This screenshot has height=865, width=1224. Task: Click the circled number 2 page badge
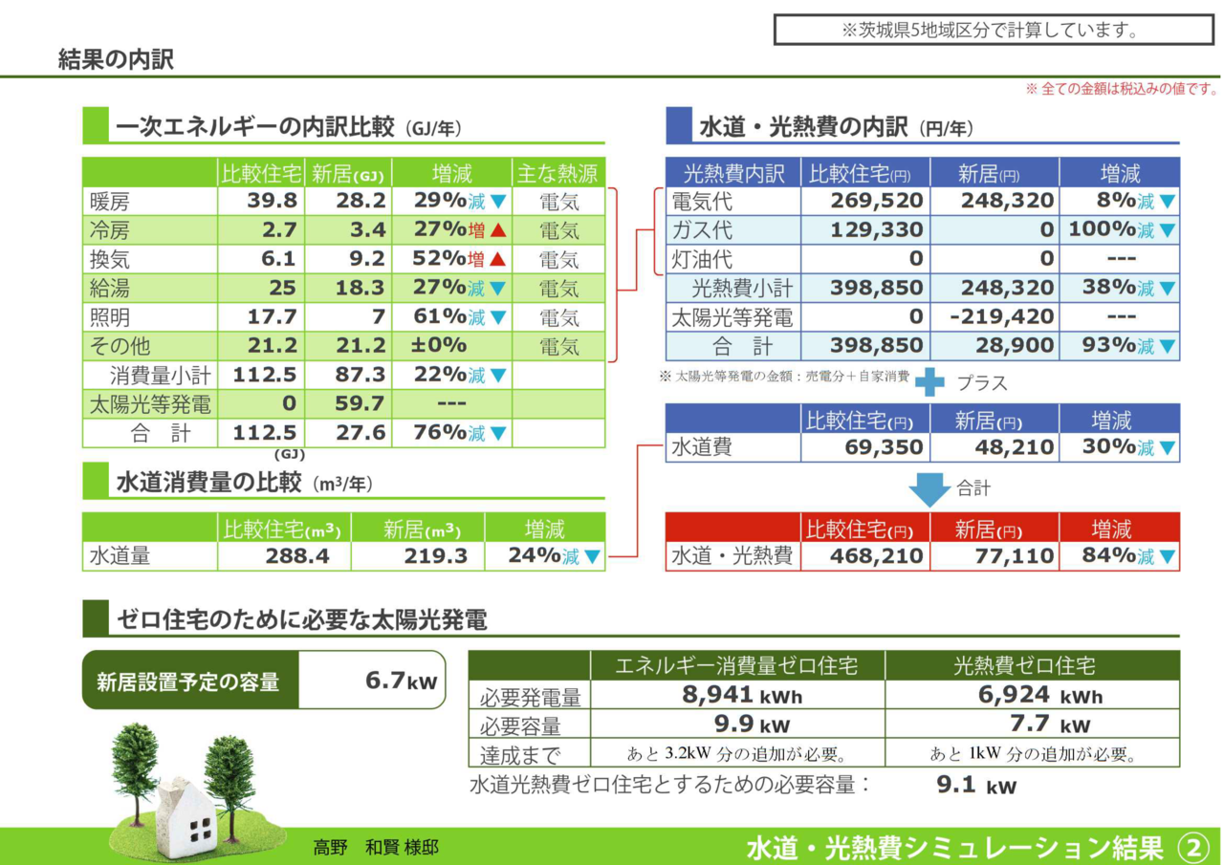tap(1193, 847)
